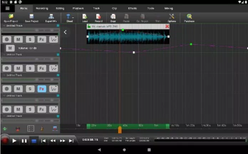This screenshot has width=248, height=154.
Task: Click the big red record button in transport
Action: coord(5,140)
